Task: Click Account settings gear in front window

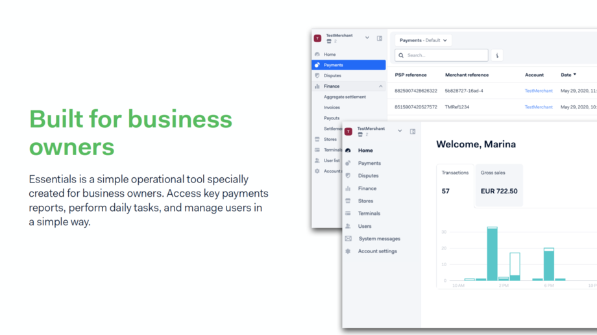Action: point(348,251)
